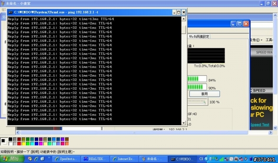The image size is (278, 163).
Task: Click the 90% signal progress bar
Action: (197, 87)
